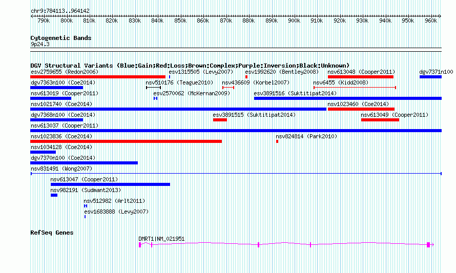
Task: Open nsv824814 (Park2010) variant
Action: click(306, 136)
